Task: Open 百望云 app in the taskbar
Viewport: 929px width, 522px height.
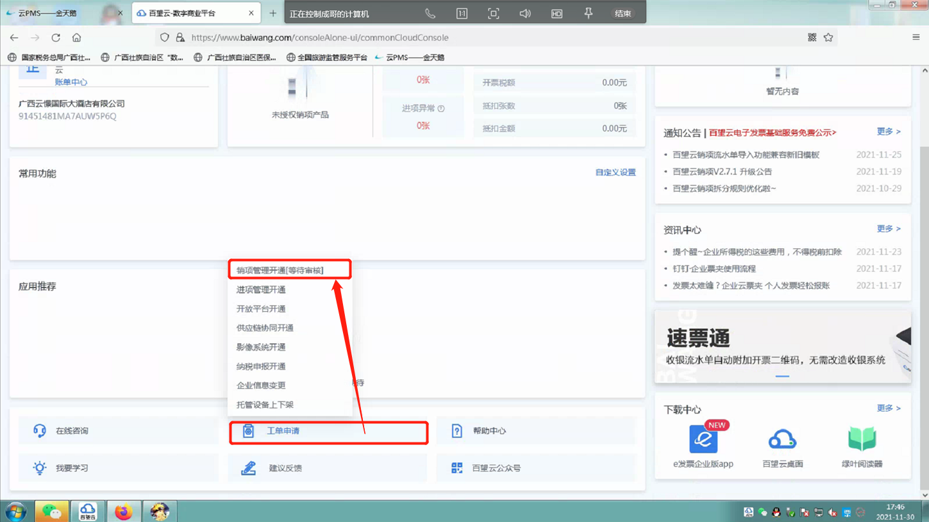Action: coord(87,511)
